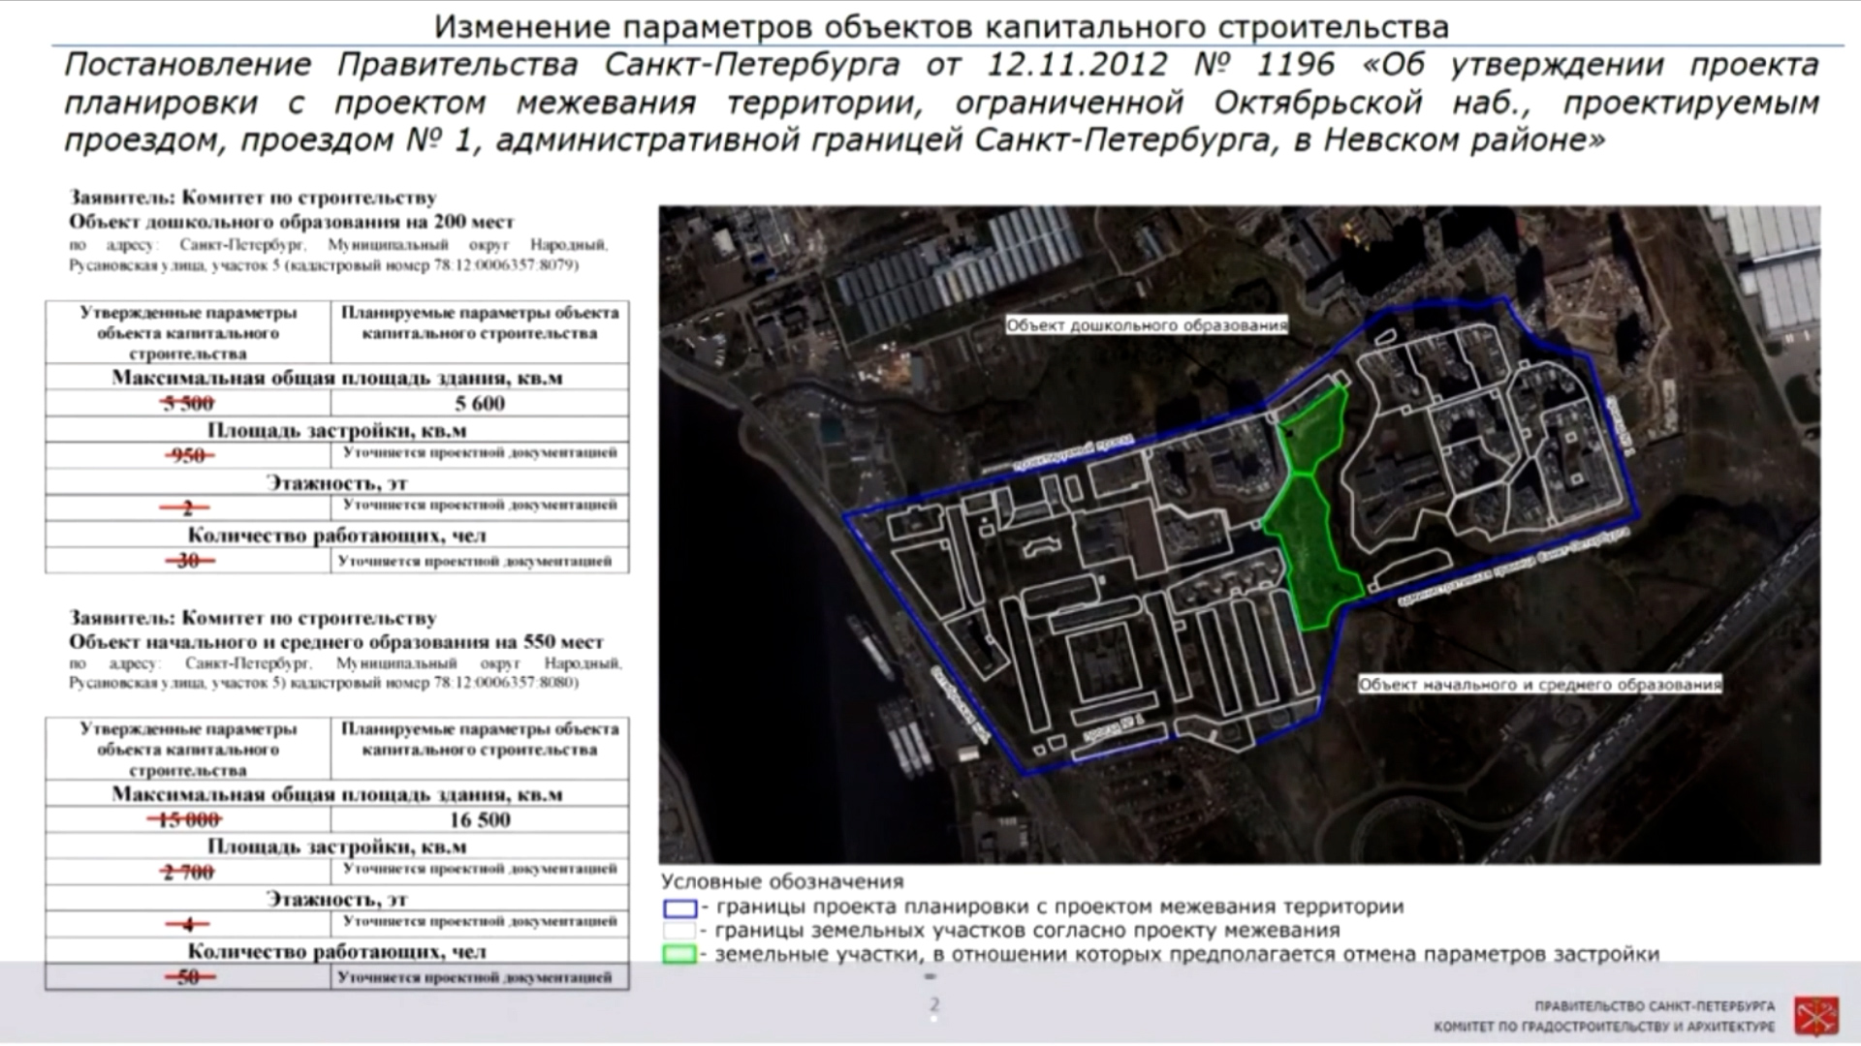Click map label 'Объект дошкольного образования'
Screen dimensions: 1861x1046
(x=1147, y=325)
